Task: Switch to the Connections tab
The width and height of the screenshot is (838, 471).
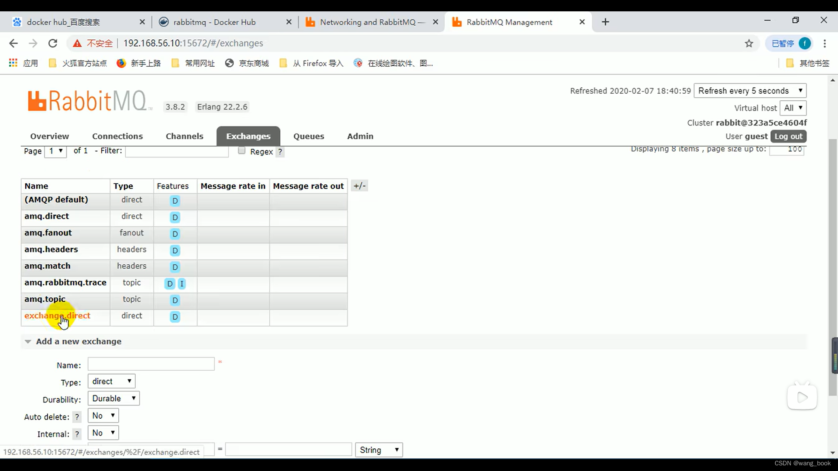Action: tap(117, 136)
